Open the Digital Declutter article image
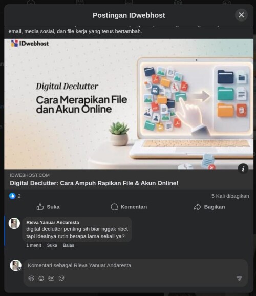256x296 pixels. (x=129, y=104)
